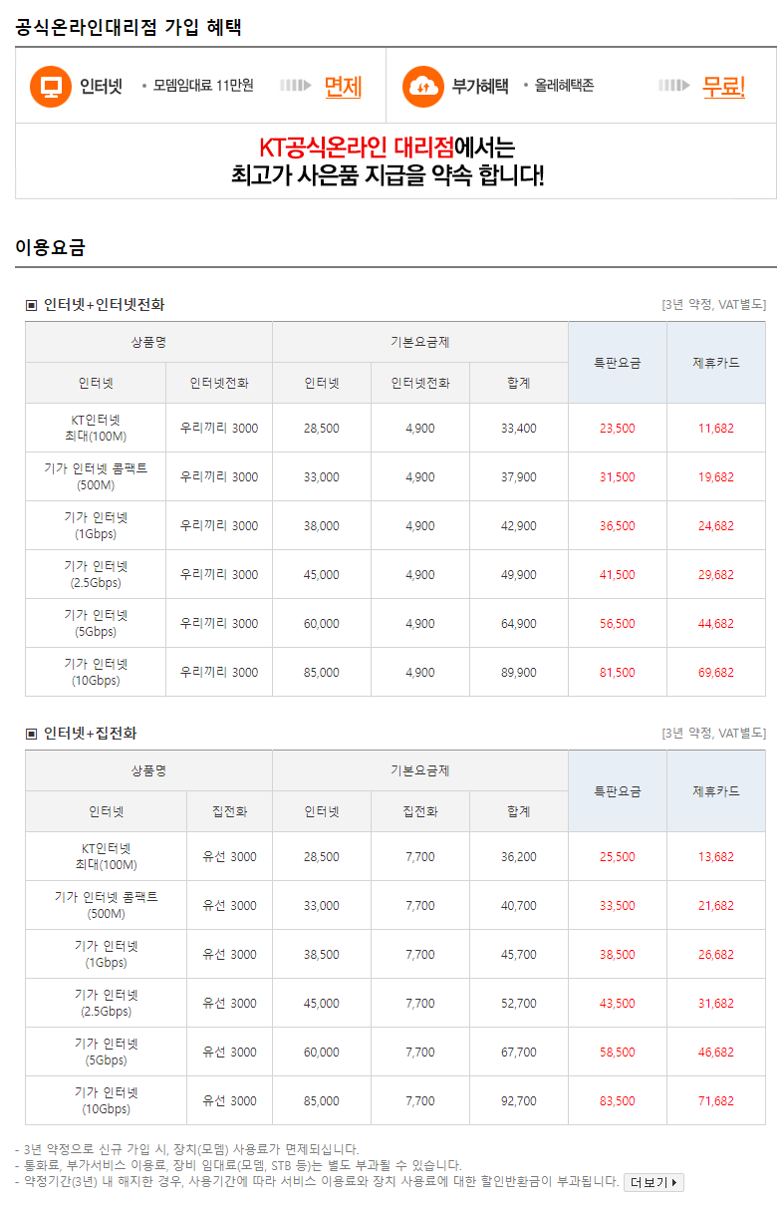The width and height of the screenshot is (784, 1209).
Task: Click the orange 부가혜택 cloud icon
Action: 423,86
